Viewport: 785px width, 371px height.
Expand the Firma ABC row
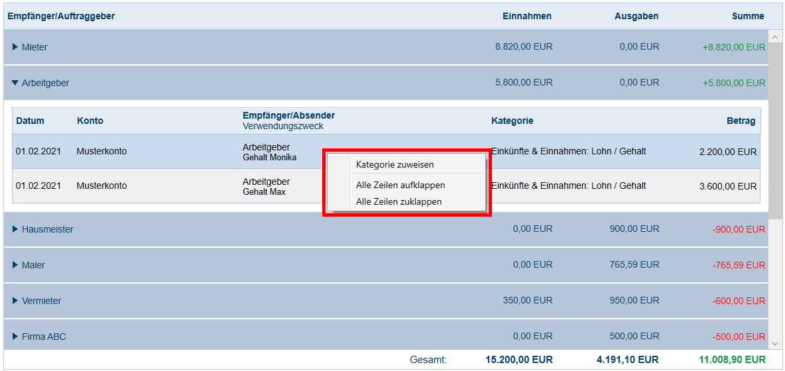pyautogui.click(x=15, y=337)
